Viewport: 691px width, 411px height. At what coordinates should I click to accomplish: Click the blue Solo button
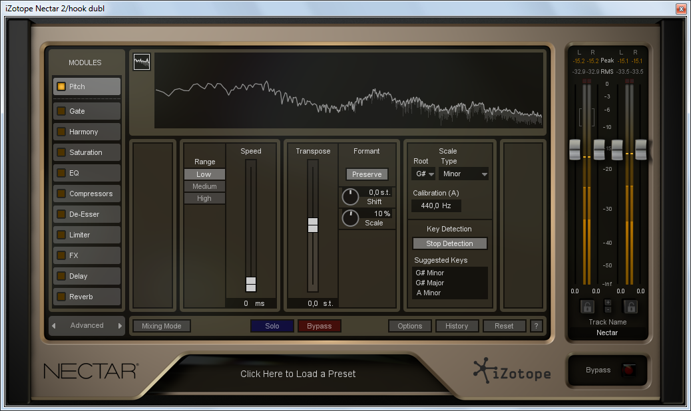(x=272, y=326)
